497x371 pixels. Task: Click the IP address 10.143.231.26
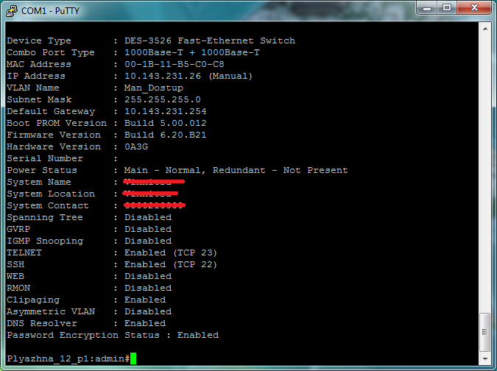tap(163, 76)
